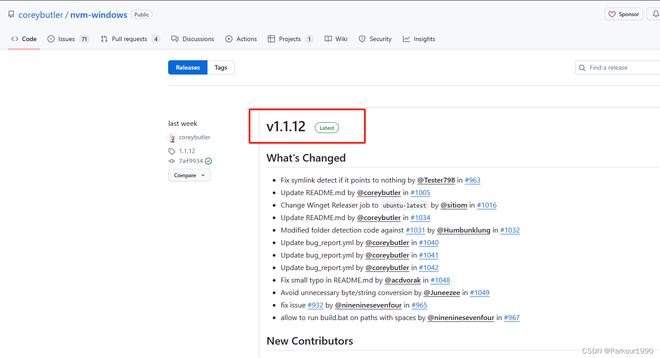Open pull request #1034
The image size is (660, 358).
click(x=420, y=218)
